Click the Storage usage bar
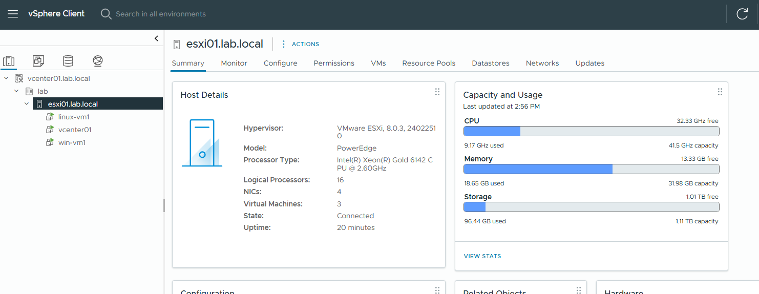 591,207
